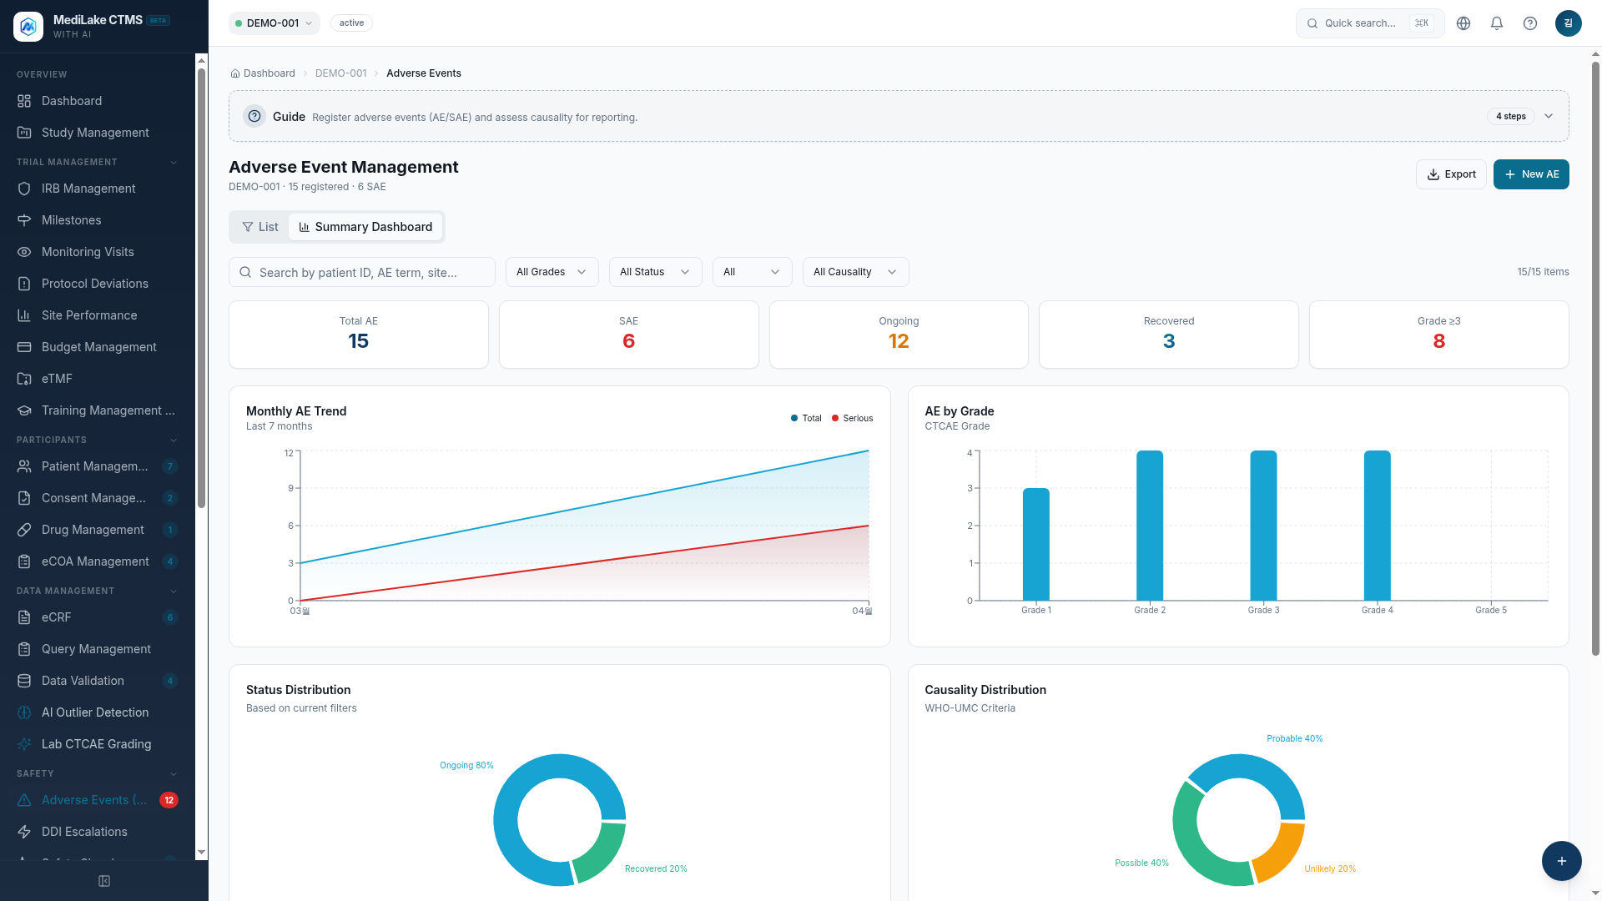Open the All Causality filter
The width and height of the screenshot is (1602, 901).
855,272
